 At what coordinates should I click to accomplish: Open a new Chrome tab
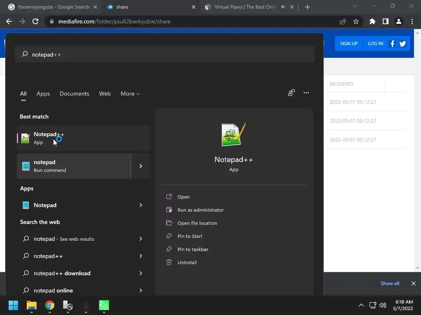pyautogui.click(x=308, y=7)
